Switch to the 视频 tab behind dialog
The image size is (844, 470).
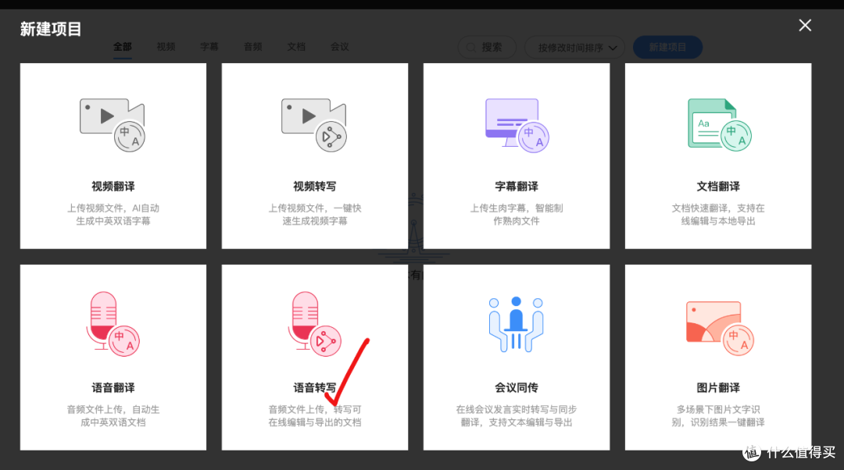166,47
